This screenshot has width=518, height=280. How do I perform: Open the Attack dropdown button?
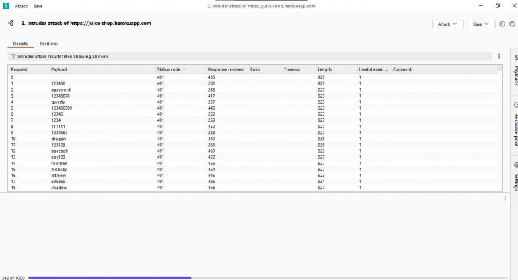pos(447,24)
